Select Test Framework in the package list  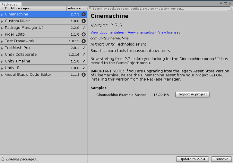(x=43, y=41)
